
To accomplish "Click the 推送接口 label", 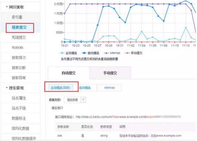I will coord(57,108).
